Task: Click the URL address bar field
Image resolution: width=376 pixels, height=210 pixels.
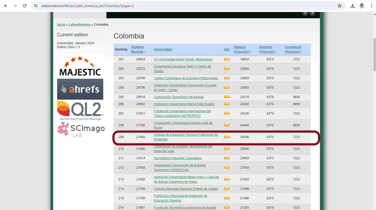Action: [183, 6]
